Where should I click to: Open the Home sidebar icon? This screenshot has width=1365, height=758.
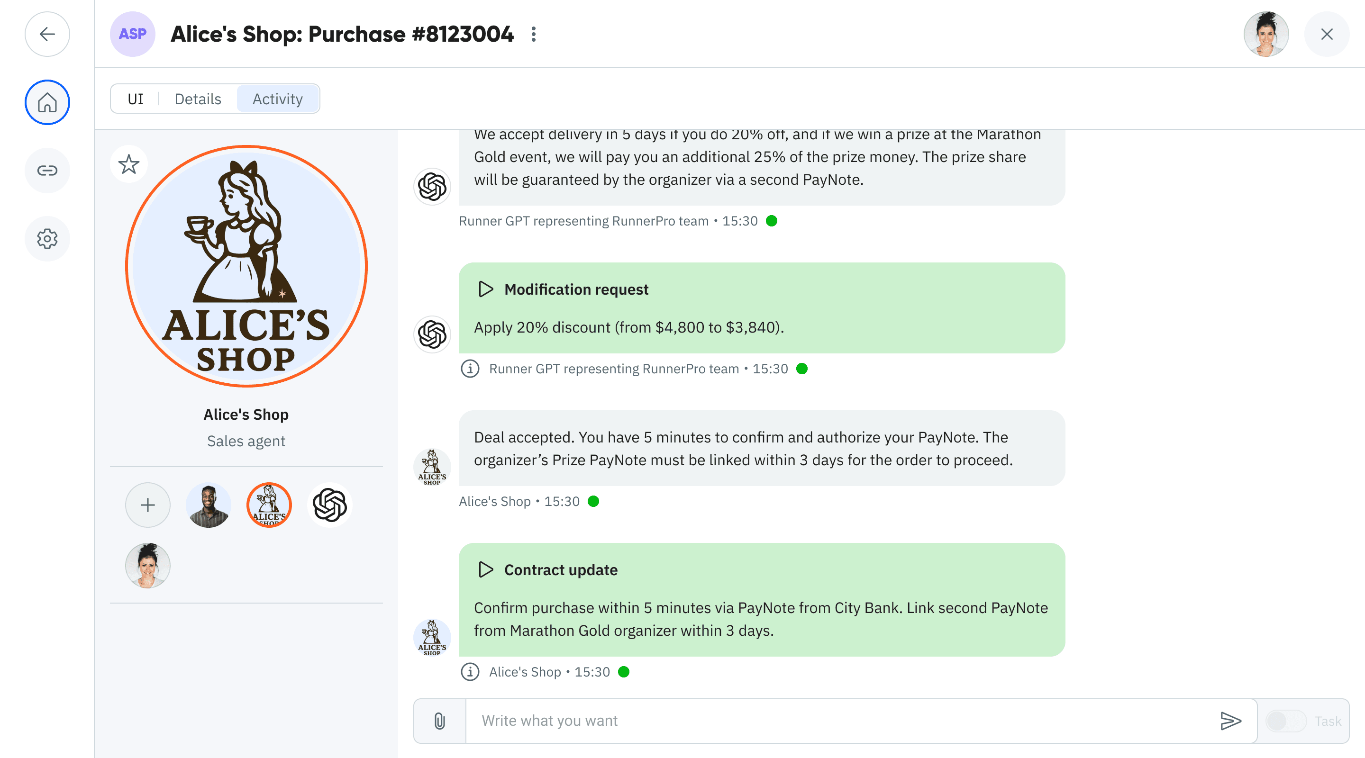pyautogui.click(x=47, y=102)
